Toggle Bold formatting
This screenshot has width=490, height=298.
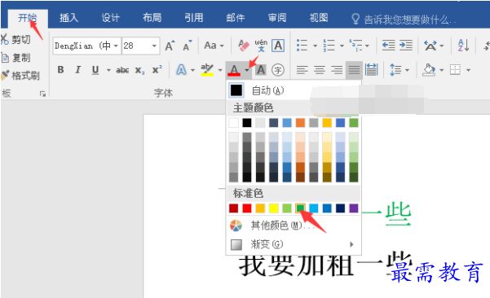60,69
